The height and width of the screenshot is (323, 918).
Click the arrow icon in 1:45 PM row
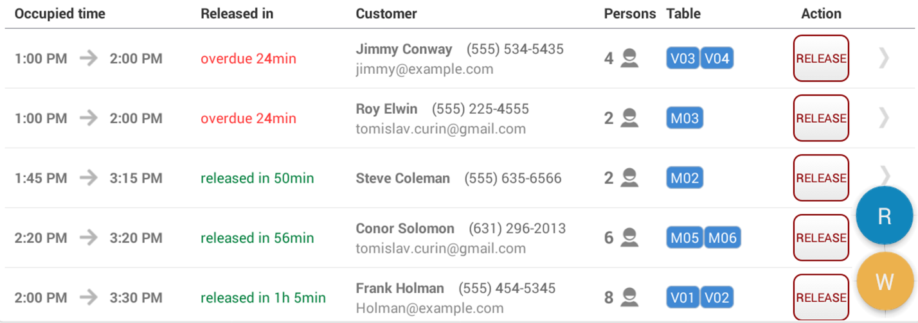89,178
